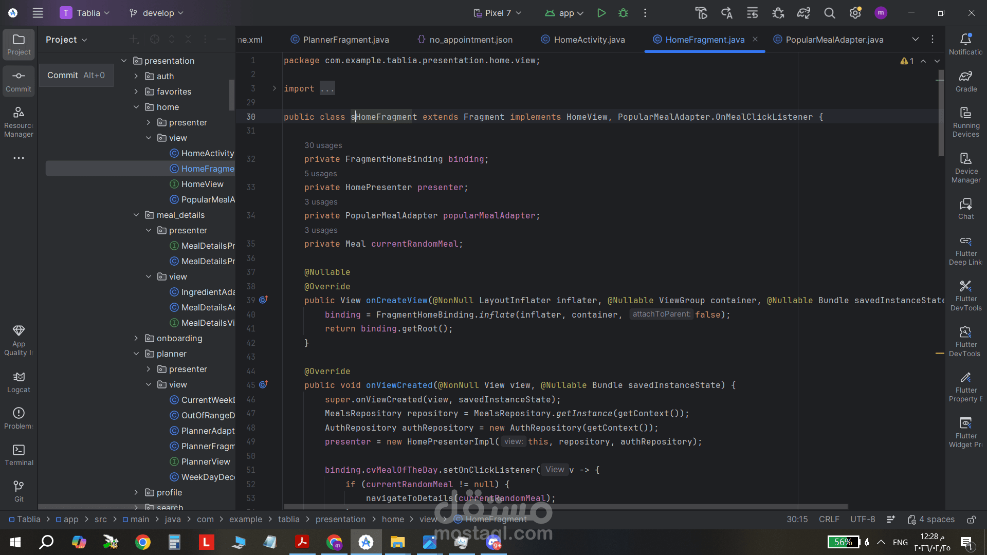Switch to the PopularMealAdapter.java tab
This screenshot has width=987, height=555.
(x=834, y=40)
